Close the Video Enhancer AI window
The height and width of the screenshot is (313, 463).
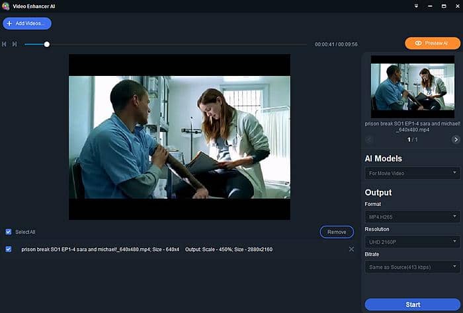pyautogui.click(x=458, y=6)
